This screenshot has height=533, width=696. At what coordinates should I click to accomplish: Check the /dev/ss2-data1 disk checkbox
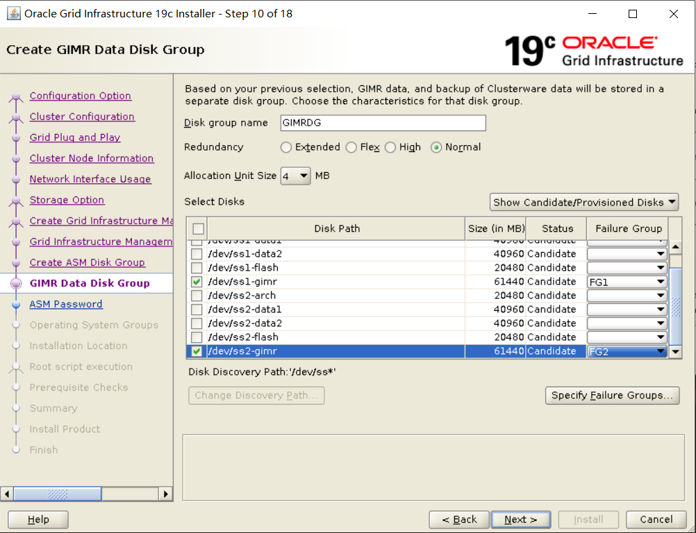(196, 310)
